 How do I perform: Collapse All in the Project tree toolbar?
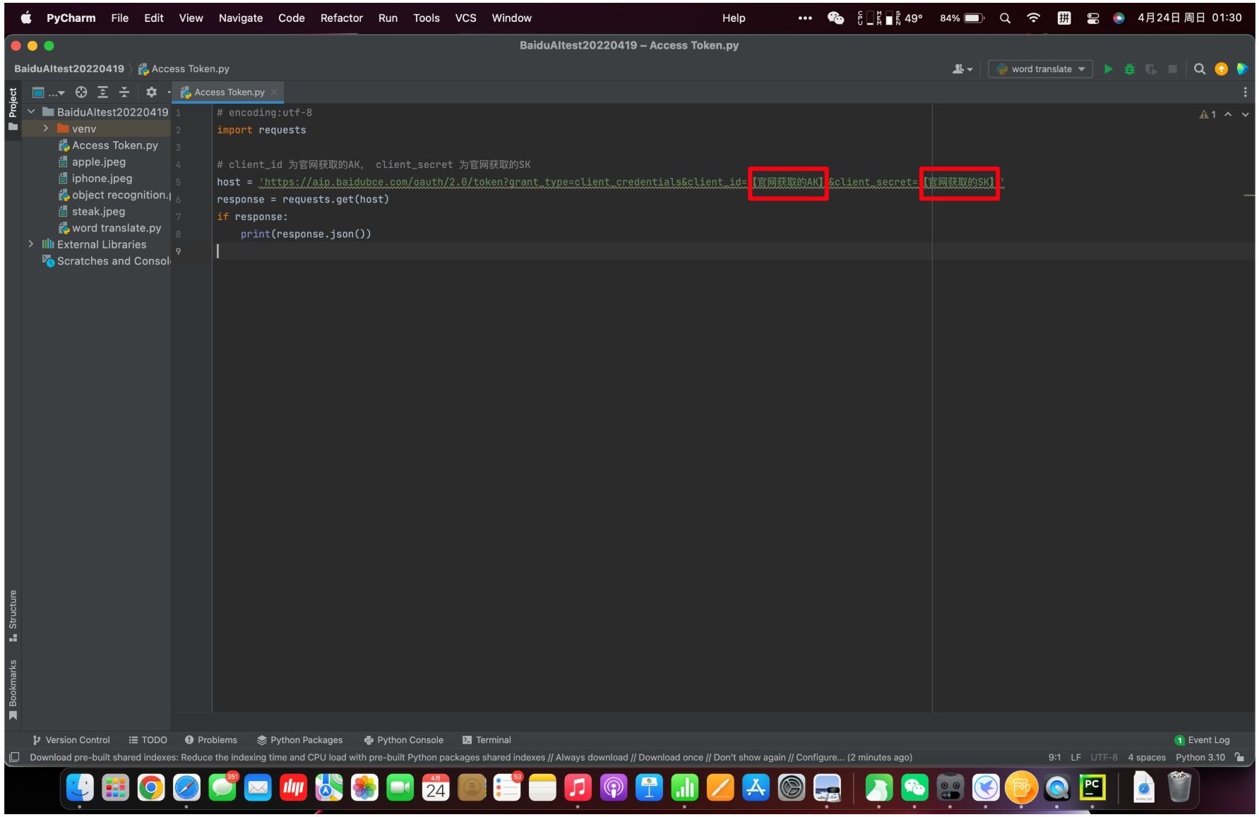click(x=124, y=92)
